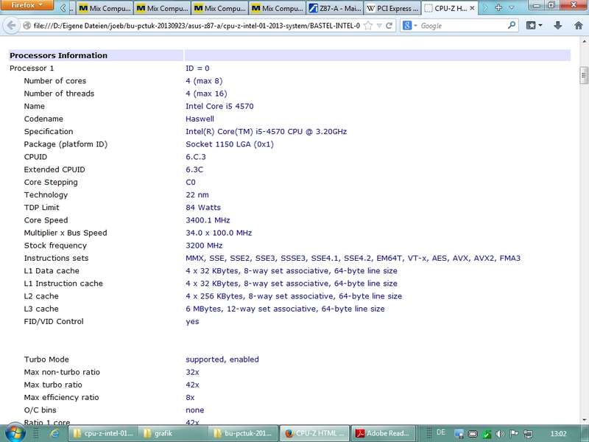Viewport: 589px width, 442px height.
Task: Open the volume speaker tray icon
Action: pos(500,434)
